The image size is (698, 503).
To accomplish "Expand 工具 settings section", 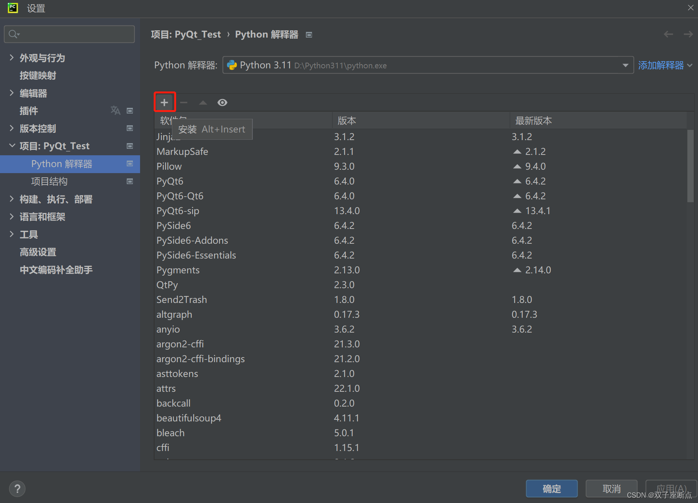I will click(11, 234).
